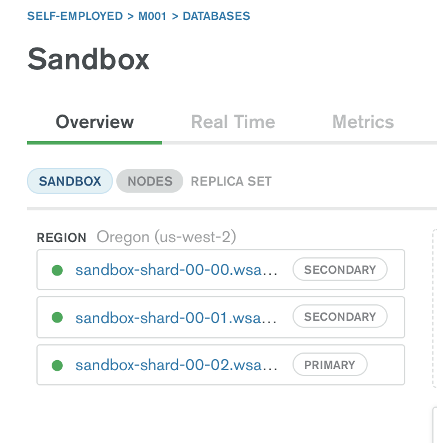Click the PRIMARY badge on shard-00-02
Screen dimensions: 437x443
[330, 365]
